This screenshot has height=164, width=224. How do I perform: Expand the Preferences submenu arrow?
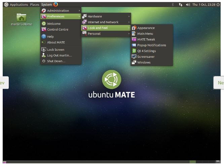[x=79, y=16]
